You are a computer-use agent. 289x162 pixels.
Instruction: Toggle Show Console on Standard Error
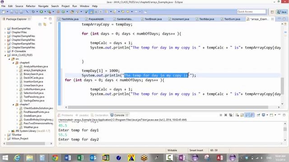[x=252, y=115]
